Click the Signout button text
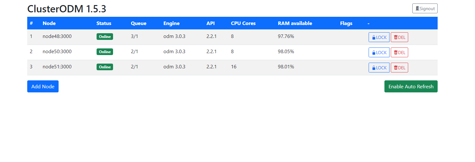The image size is (475, 162). (427, 9)
